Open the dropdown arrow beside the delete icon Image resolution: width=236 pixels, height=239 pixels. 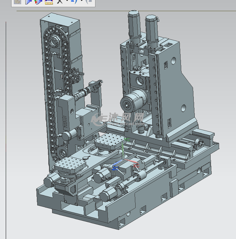[67, 1]
